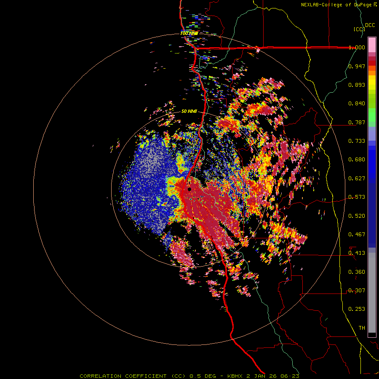Pick the pink top segment of color bar
379x379 pixels.
(372, 45)
